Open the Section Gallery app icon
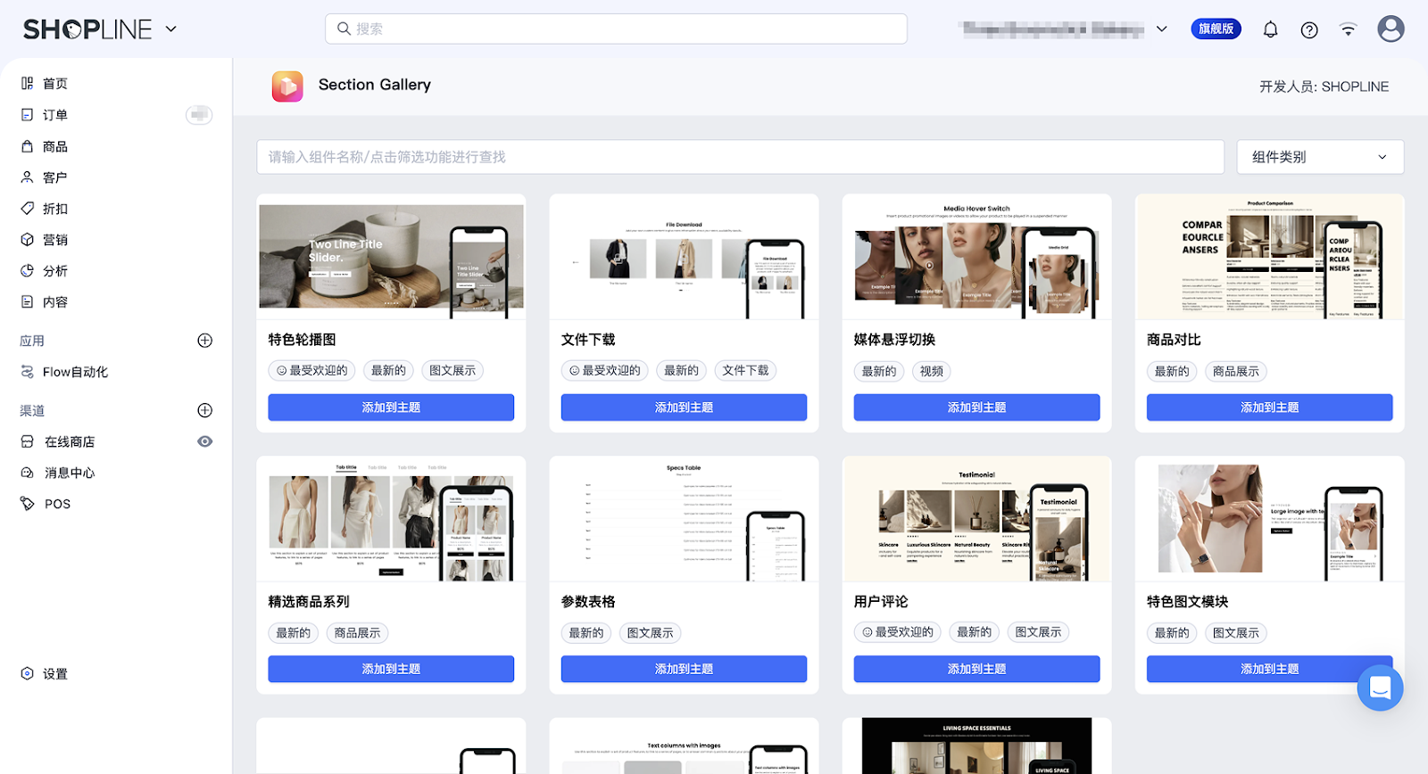This screenshot has width=1428, height=774. coord(287,86)
